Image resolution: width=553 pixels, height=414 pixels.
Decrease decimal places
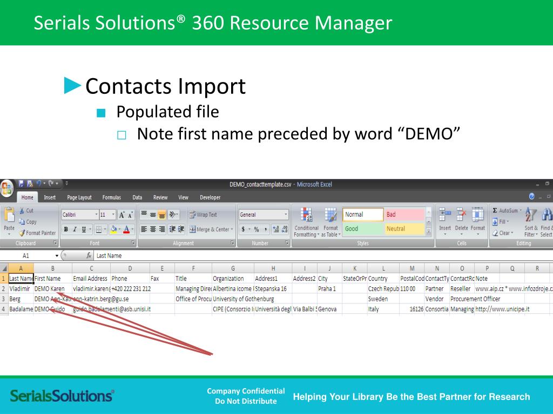285,229
